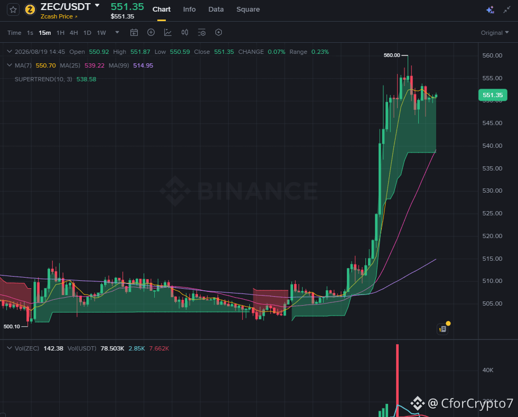
Task: Click the MA(7) value 550.70
Action: (x=45, y=65)
